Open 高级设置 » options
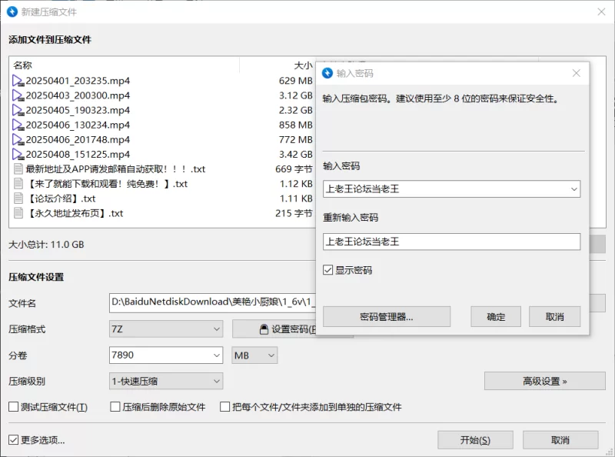This screenshot has width=615, height=457. [545, 382]
